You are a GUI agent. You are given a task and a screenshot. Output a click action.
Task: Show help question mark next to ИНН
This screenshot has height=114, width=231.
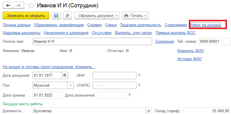[139, 76]
